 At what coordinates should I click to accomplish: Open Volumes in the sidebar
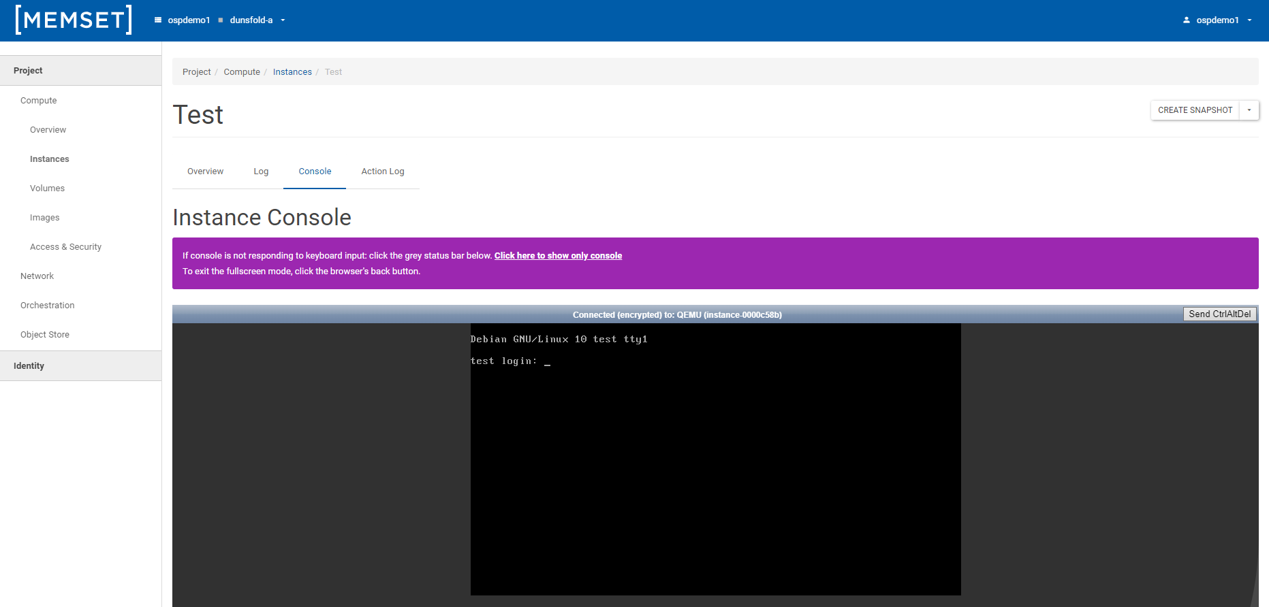(80, 188)
